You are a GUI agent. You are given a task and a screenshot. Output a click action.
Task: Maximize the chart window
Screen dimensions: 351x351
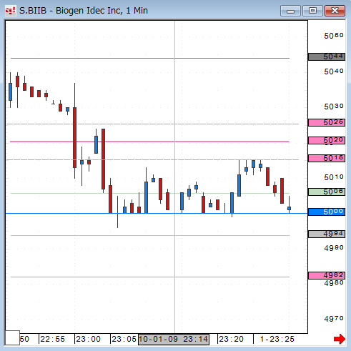tap(312, 11)
